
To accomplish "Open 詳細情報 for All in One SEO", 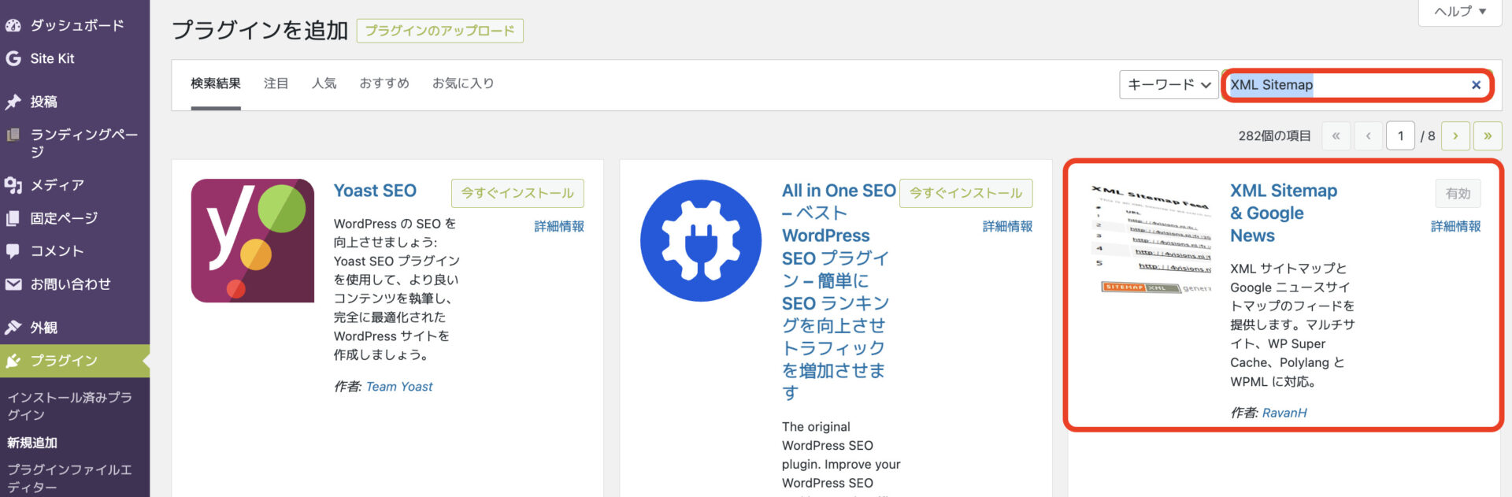I will 1007,227.
